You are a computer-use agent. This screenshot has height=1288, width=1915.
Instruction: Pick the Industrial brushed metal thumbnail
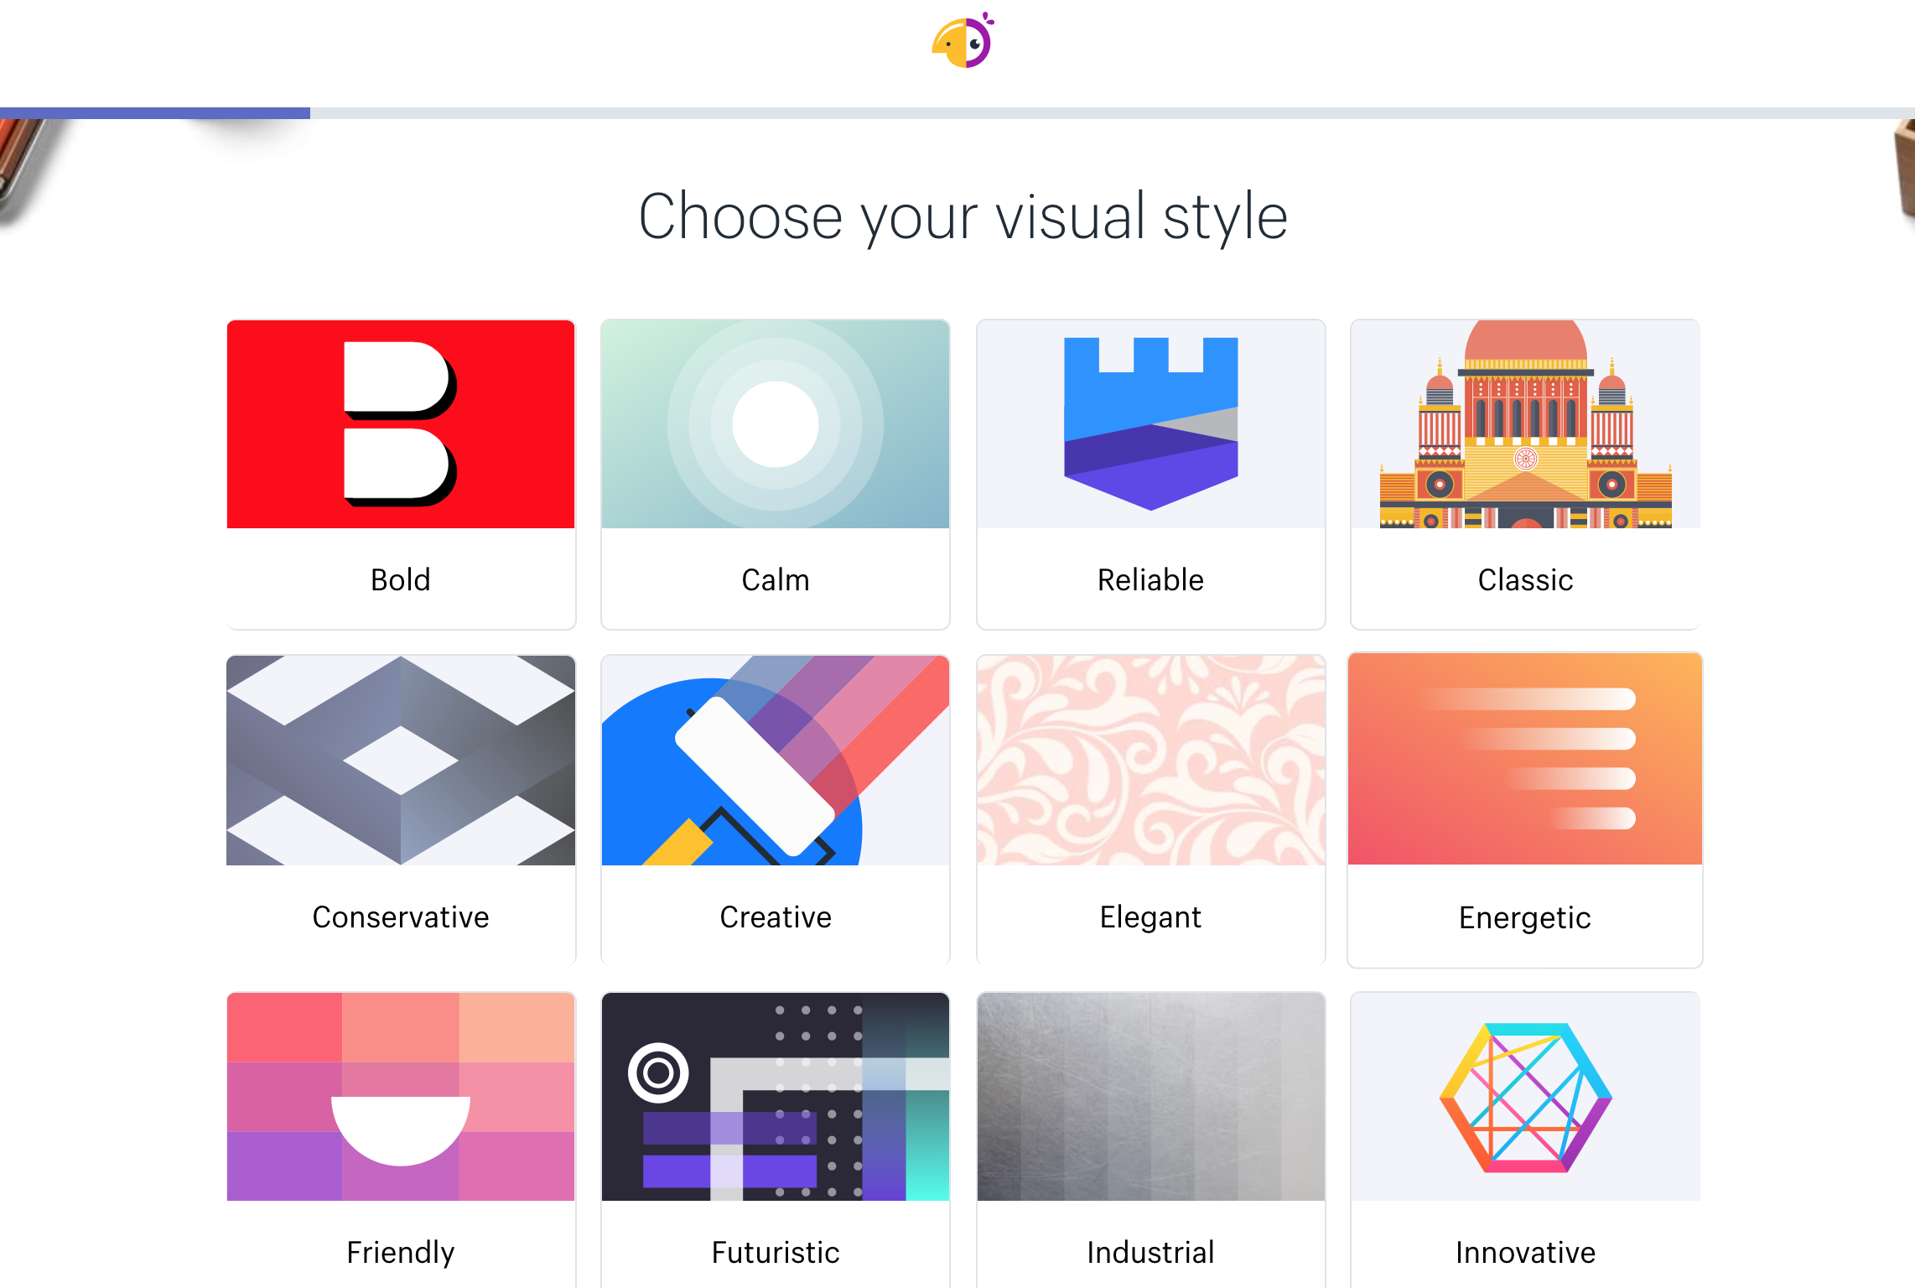[1151, 1097]
